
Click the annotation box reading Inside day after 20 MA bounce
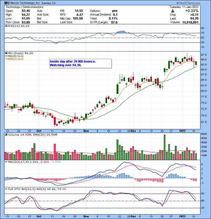[x=80, y=63]
